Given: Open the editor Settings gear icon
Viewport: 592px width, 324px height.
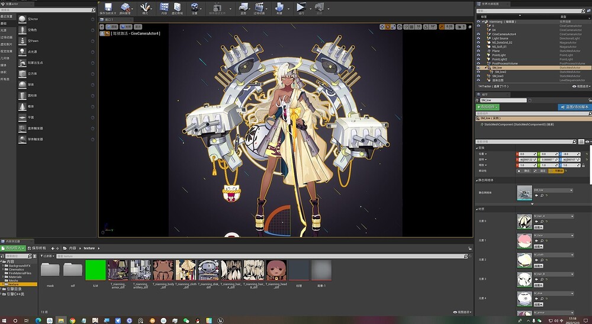Looking at the screenshot, I should click(x=194, y=7).
